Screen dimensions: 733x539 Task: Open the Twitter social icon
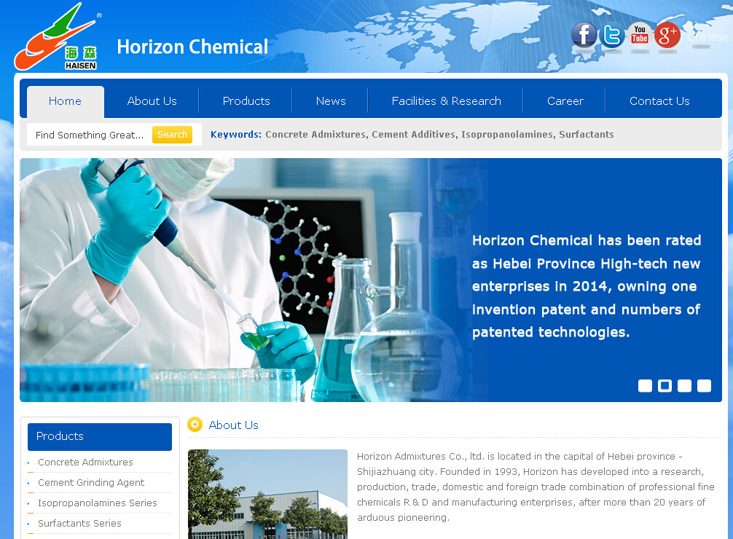point(612,35)
